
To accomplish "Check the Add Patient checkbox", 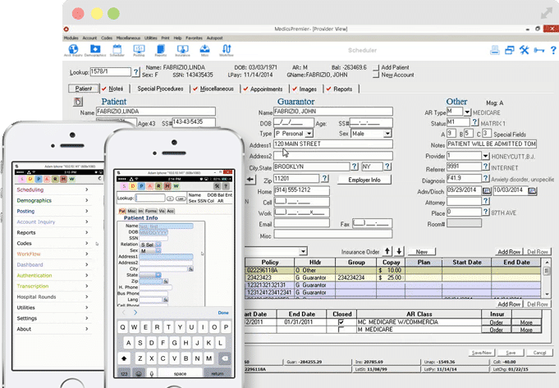I will (x=376, y=68).
